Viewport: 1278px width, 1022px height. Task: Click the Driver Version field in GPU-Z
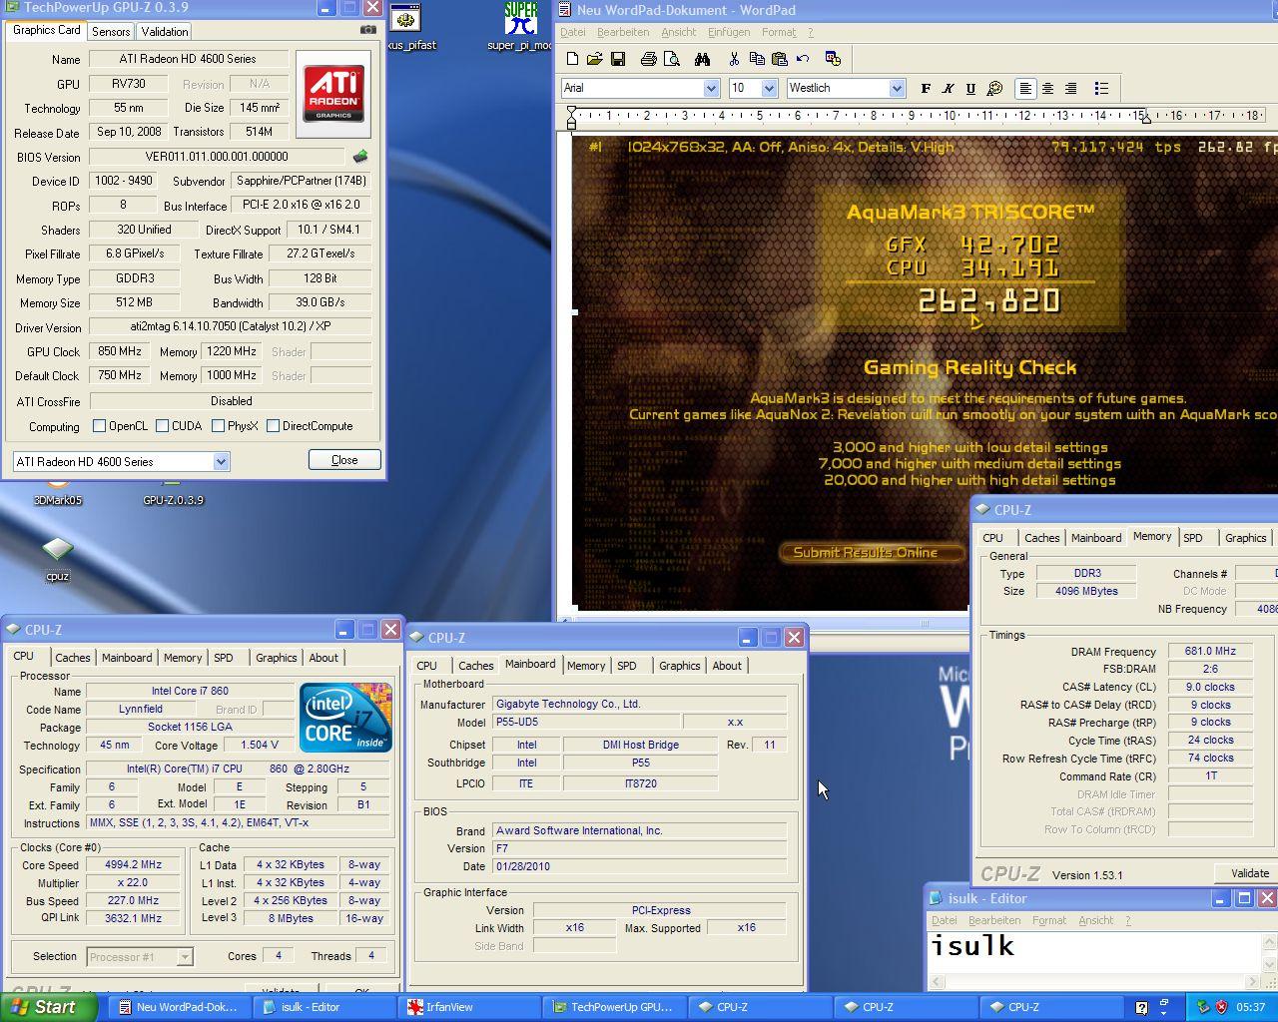[x=231, y=327]
